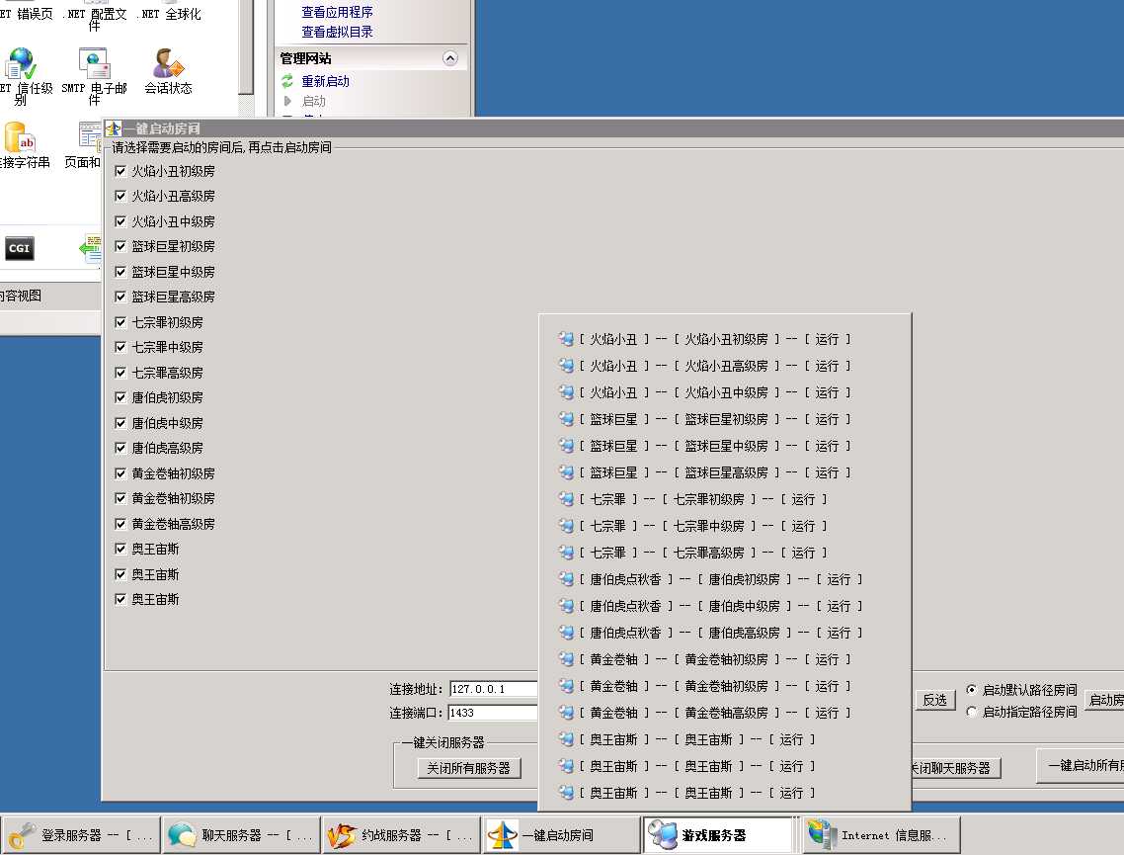Click the green 重新启动 refresh icon
1124x855 pixels.
(x=287, y=82)
